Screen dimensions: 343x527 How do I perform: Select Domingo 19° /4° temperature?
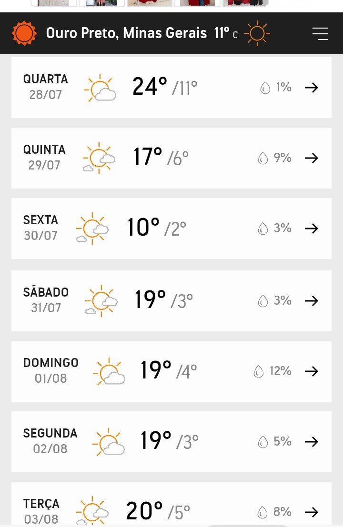tap(169, 370)
